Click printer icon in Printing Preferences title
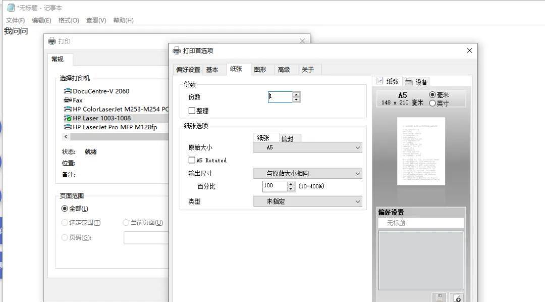 pos(177,51)
